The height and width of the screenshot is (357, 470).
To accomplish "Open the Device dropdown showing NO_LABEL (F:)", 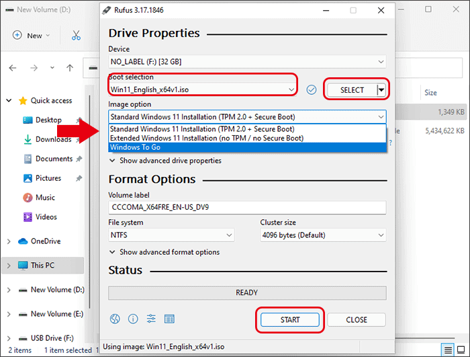I will 247,62.
